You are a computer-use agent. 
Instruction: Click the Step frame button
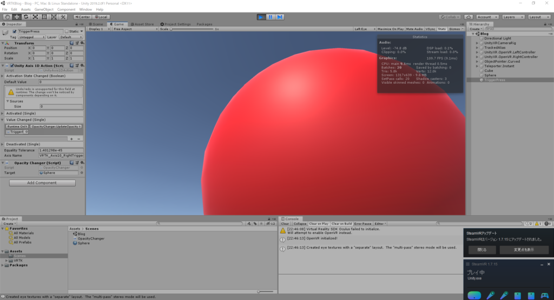point(280,17)
